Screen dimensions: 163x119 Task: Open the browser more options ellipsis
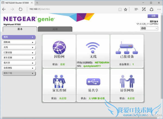(159, 9)
